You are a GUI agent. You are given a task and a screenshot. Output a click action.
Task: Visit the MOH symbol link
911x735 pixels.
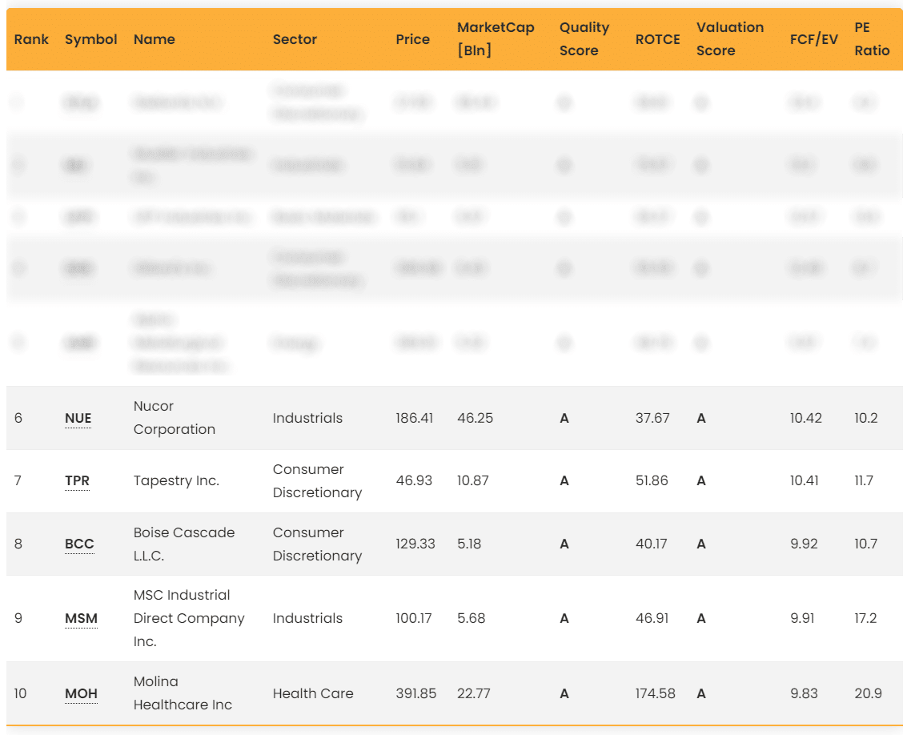coord(81,693)
